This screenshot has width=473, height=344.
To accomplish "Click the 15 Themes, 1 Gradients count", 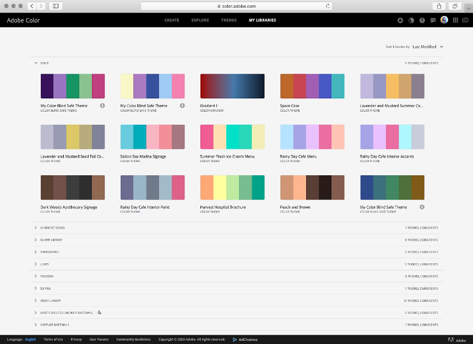I will 421,63.
